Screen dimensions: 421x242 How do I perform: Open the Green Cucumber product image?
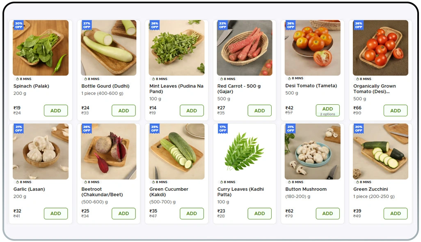176,152
